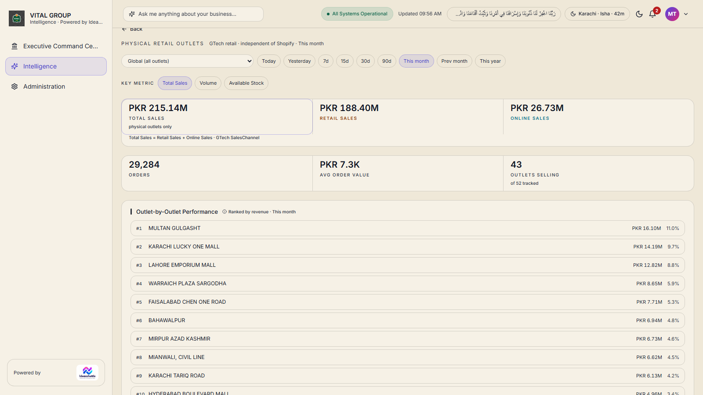Viewport: 703px width, 395px height.
Task: Click the Intelligence sparkle icon in sidebar
Action: [14, 66]
